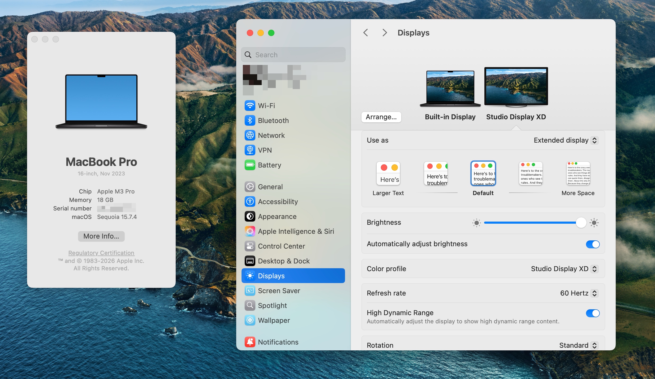This screenshot has height=379, width=655.
Task: Open Wi-Fi settings pane
Action: coord(293,106)
